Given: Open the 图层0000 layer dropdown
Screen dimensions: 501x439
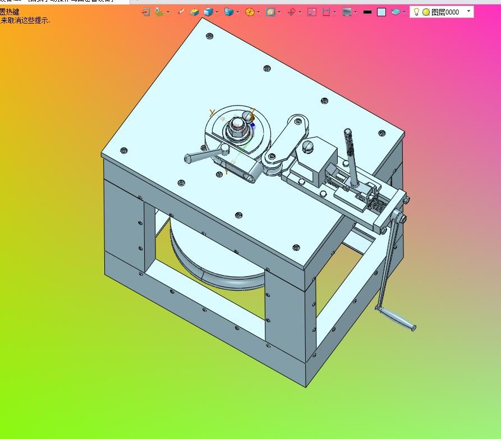Looking at the screenshot, I should [x=468, y=11].
